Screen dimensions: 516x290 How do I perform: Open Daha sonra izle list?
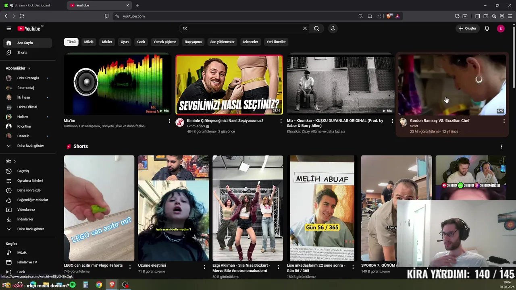pyautogui.click(x=27, y=190)
